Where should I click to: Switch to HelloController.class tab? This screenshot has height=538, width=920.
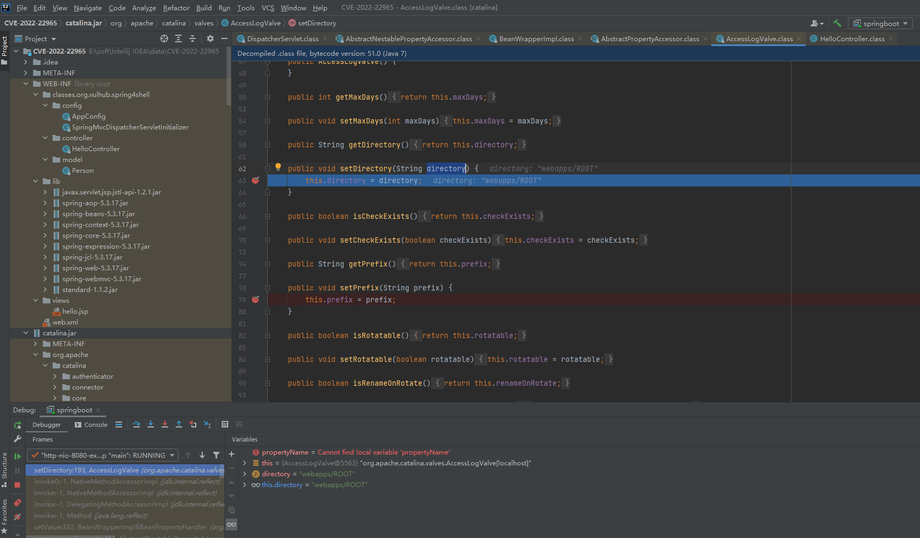[852, 38]
